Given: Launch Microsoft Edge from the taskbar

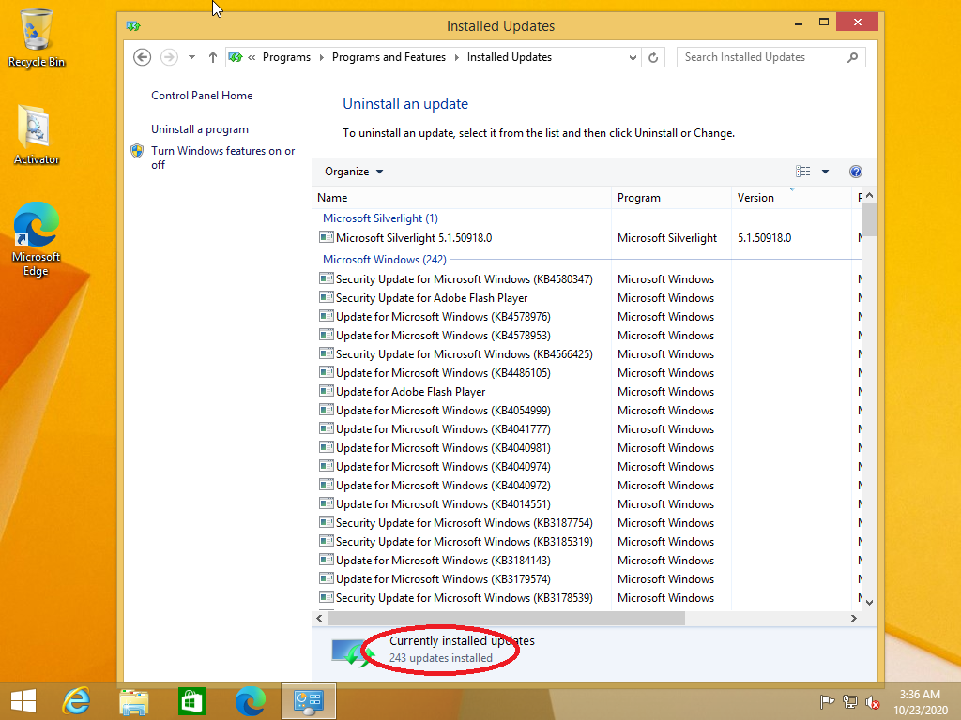Looking at the screenshot, I should 250,701.
